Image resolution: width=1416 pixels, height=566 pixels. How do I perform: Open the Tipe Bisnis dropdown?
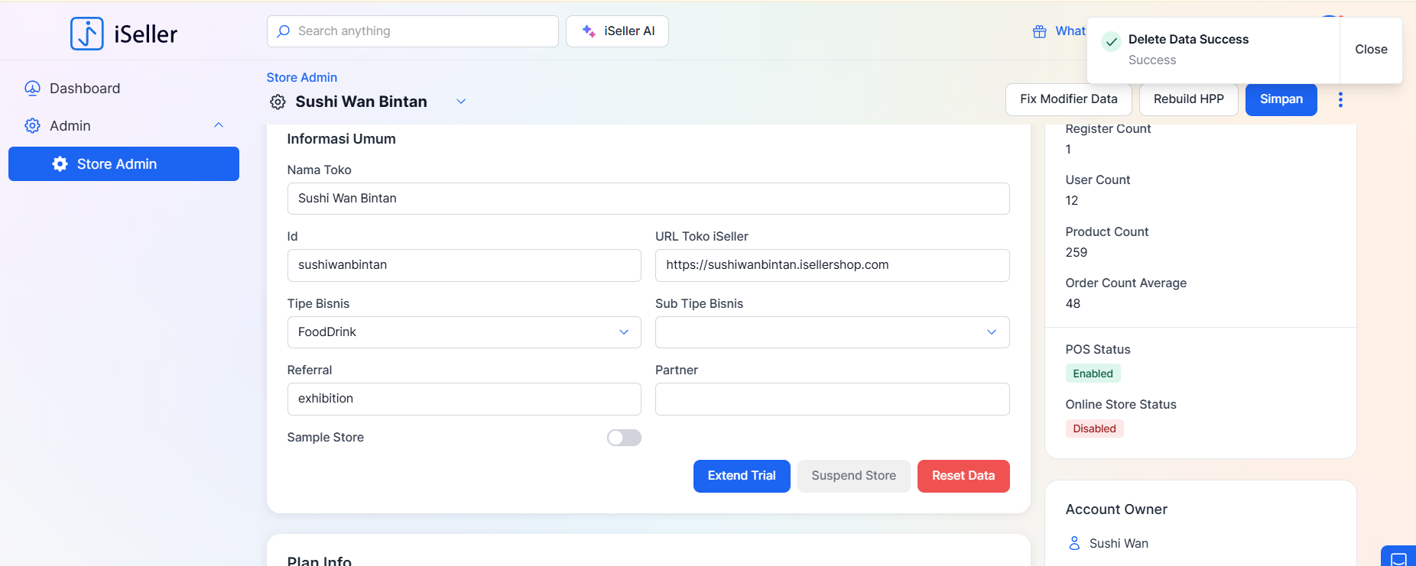pyautogui.click(x=463, y=332)
